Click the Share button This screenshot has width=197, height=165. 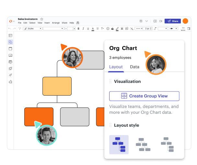click(x=173, y=21)
